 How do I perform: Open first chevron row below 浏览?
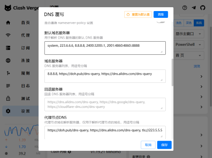click(201, 76)
